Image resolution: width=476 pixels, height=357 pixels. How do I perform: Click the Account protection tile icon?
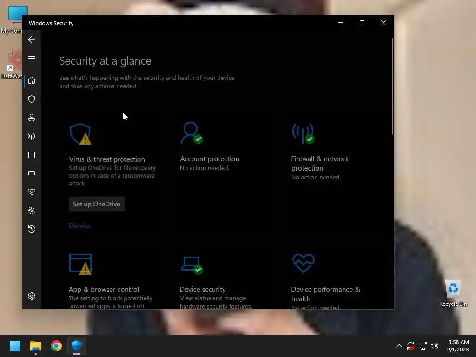tap(192, 133)
